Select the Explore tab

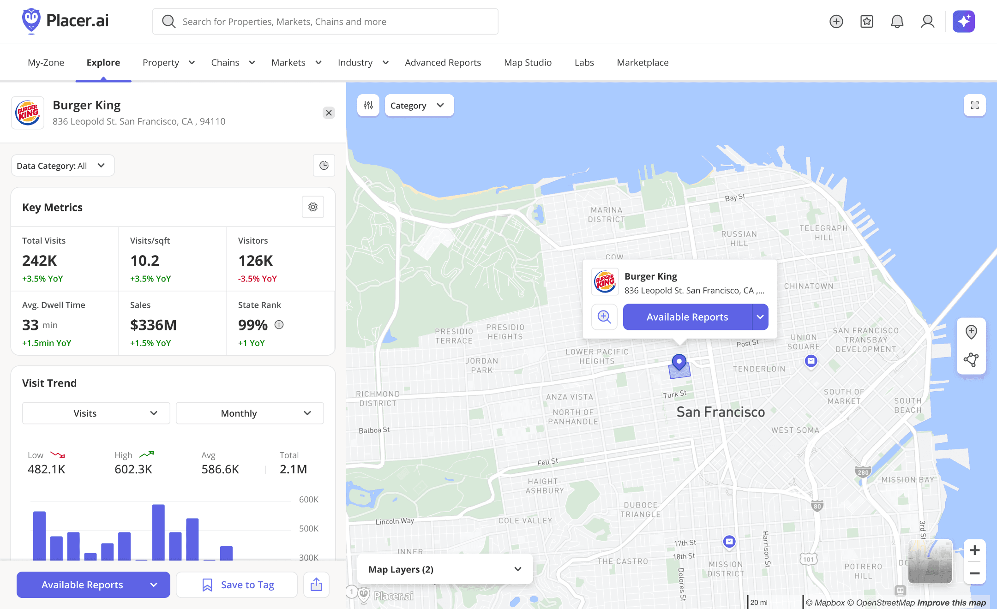103,62
